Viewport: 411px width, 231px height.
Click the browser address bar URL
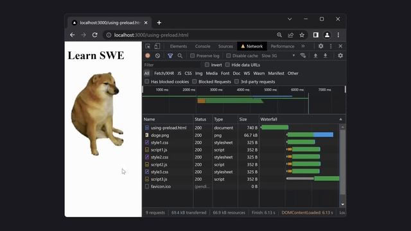pyautogui.click(x=152, y=35)
